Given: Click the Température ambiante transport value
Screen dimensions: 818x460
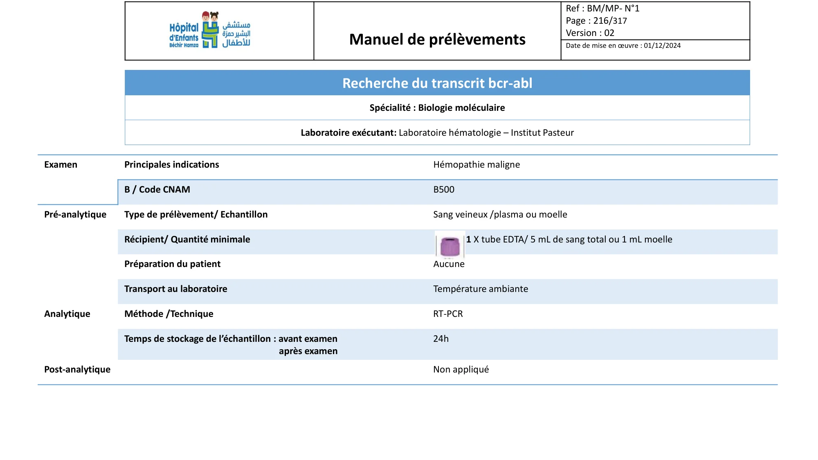Looking at the screenshot, I should point(481,289).
